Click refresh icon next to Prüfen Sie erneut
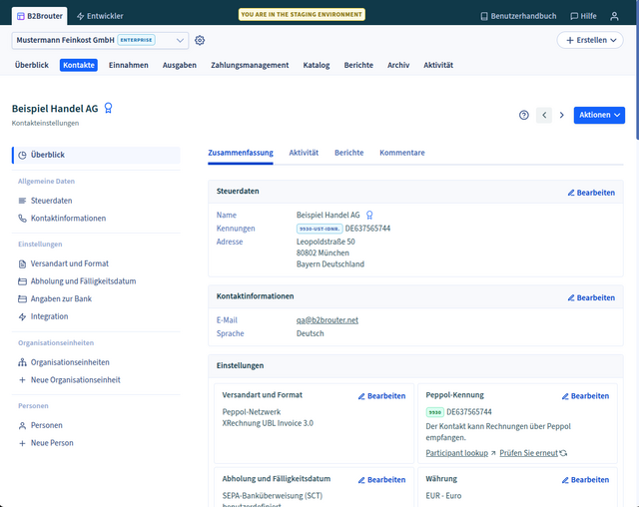Image resolution: width=639 pixels, height=507 pixels. 563,453
